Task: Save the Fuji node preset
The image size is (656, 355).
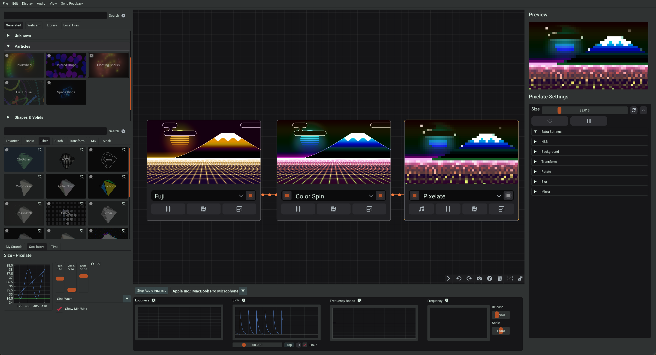Action: pos(204,209)
